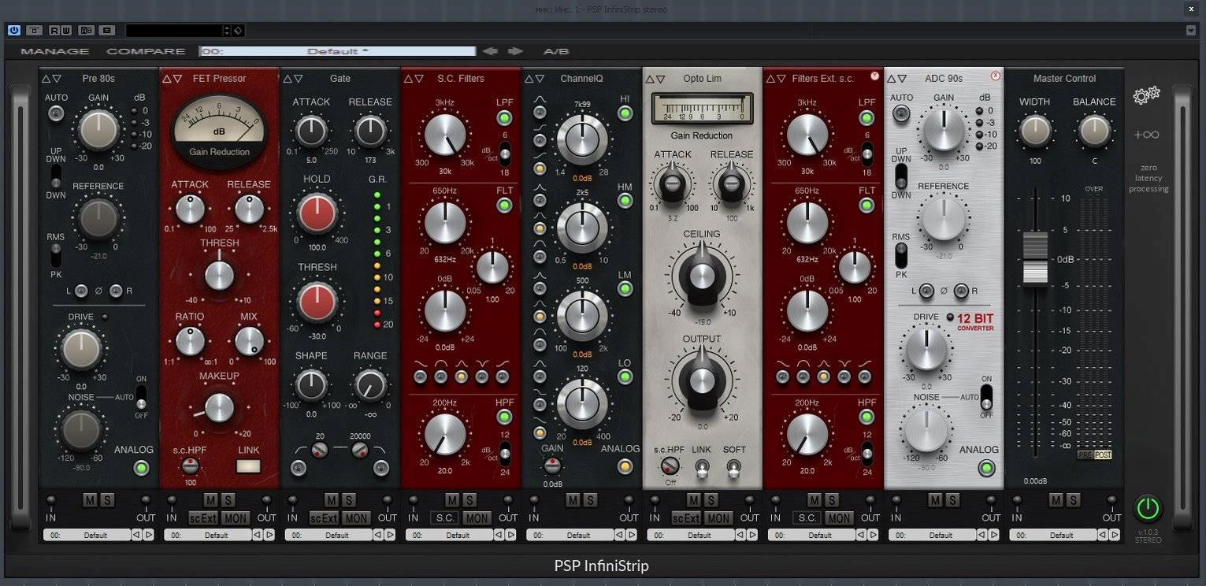Click the down triangle in the FET Pressor header
This screenshot has width=1206, height=586.
(177, 79)
